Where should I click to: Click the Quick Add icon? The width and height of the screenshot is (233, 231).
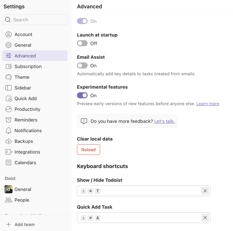[x=8, y=98]
